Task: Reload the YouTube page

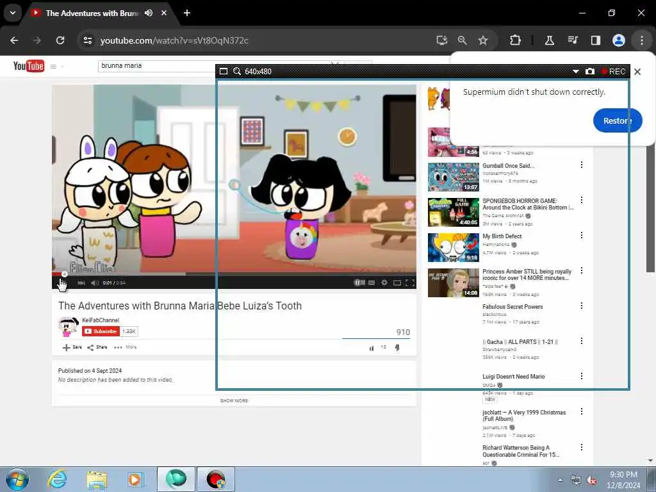Action: click(x=60, y=40)
